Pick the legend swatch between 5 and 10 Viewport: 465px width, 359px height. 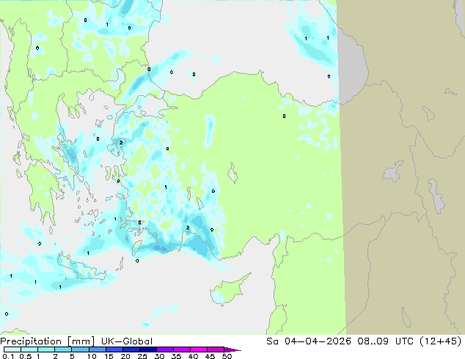[x=80, y=349]
